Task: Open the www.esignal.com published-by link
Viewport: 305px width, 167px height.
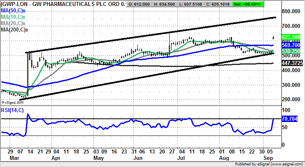Action: pyautogui.click(x=285, y=164)
